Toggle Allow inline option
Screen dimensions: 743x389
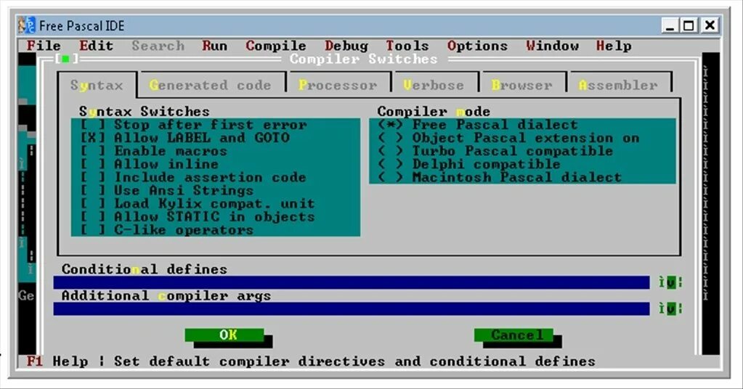click(150, 164)
